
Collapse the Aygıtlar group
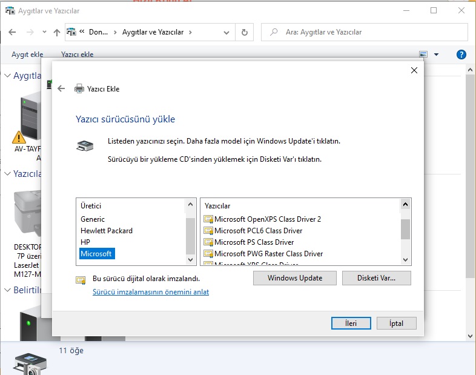coord(8,76)
